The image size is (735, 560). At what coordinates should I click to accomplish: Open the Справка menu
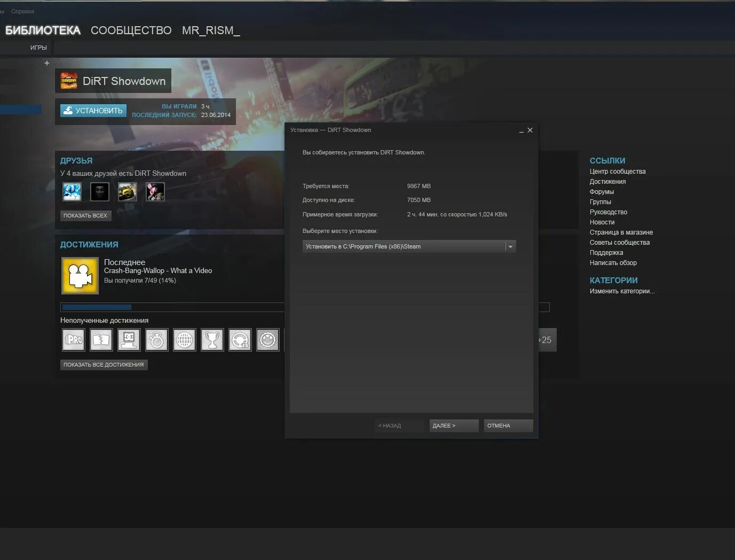click(22, 11)
